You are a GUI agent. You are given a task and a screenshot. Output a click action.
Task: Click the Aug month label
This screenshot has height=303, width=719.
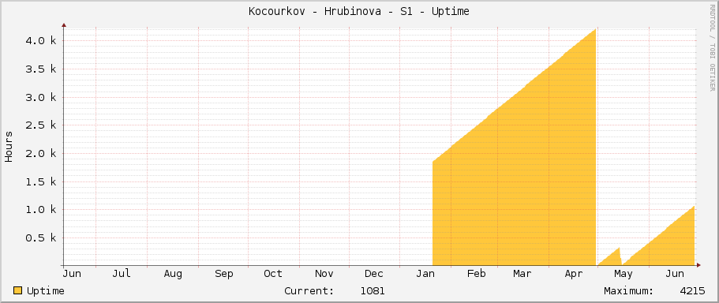pyautogui.click(x=173, y=274)
